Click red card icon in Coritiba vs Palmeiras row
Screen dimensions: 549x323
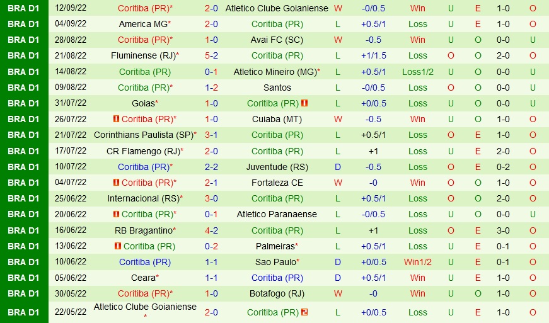point(118,246)
